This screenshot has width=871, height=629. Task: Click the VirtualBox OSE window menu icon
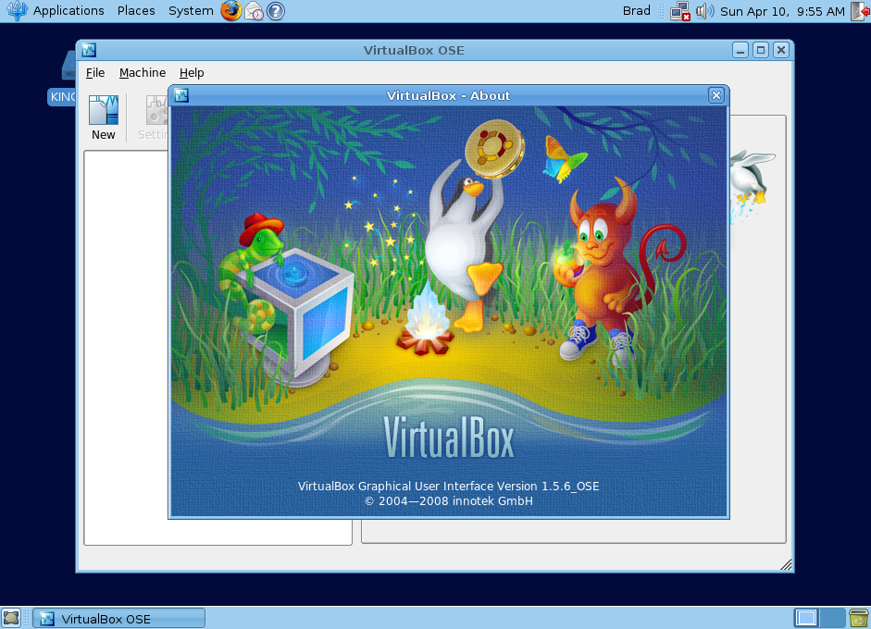click(89, 50)
